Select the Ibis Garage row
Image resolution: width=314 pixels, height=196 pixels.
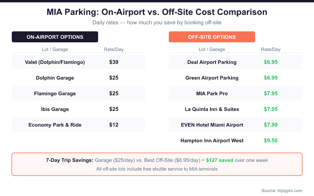55,109
